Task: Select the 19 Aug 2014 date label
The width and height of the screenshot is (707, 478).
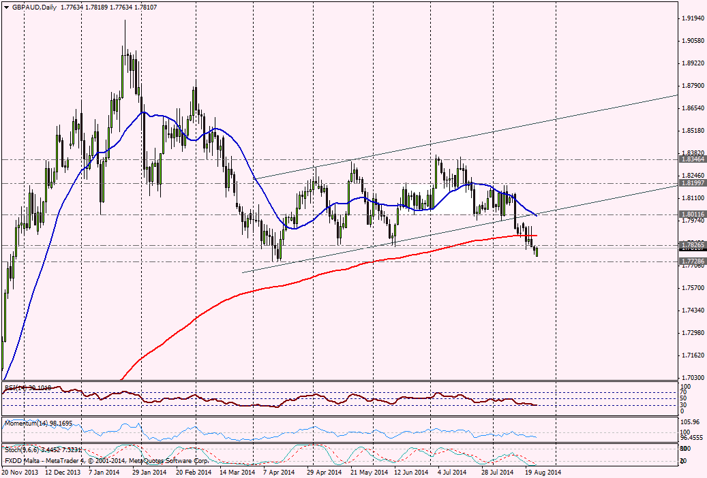Action: tap(543, 471)
